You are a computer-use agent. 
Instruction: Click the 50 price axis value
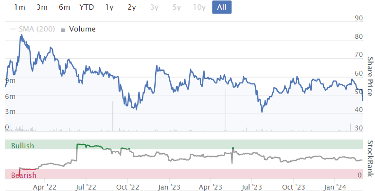click(x=359, y=91)
